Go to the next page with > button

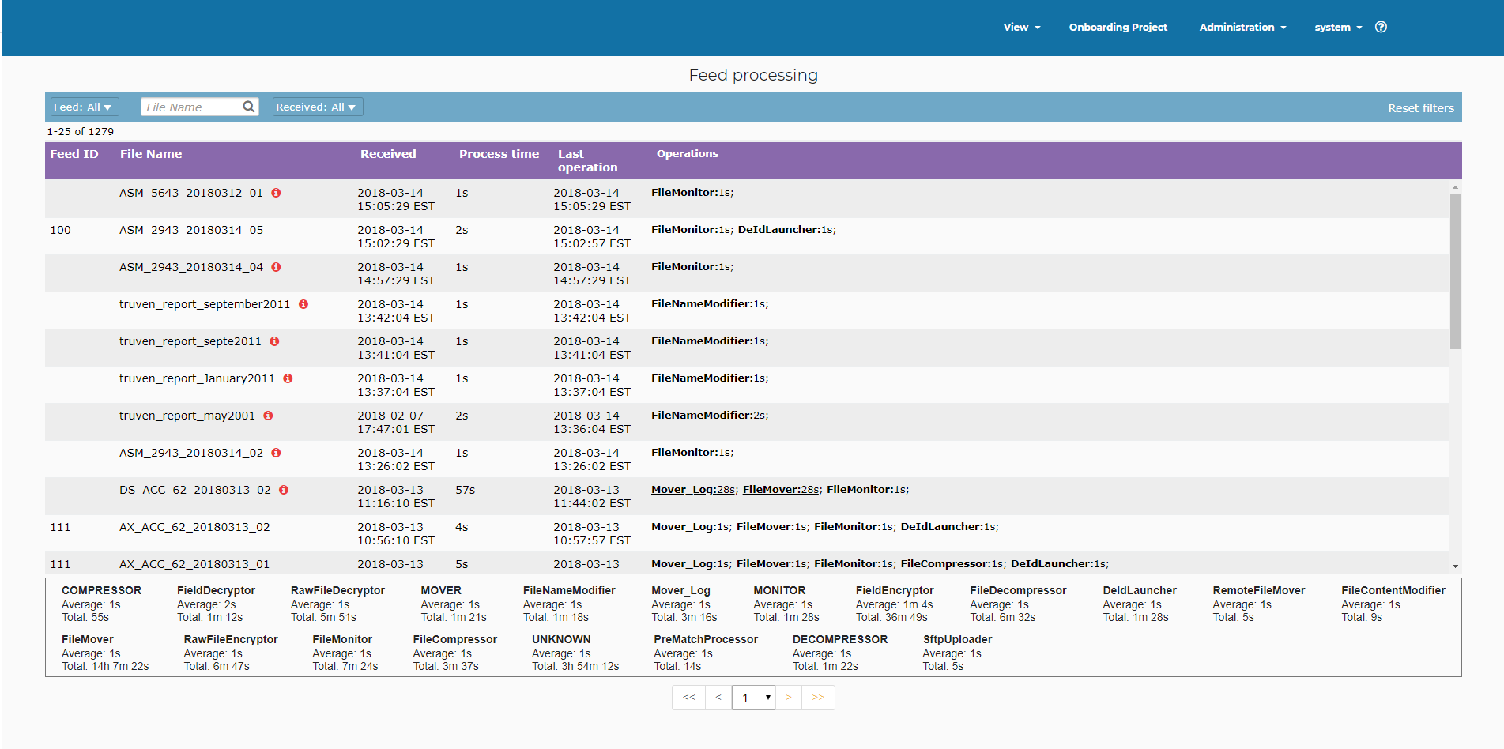789,698
